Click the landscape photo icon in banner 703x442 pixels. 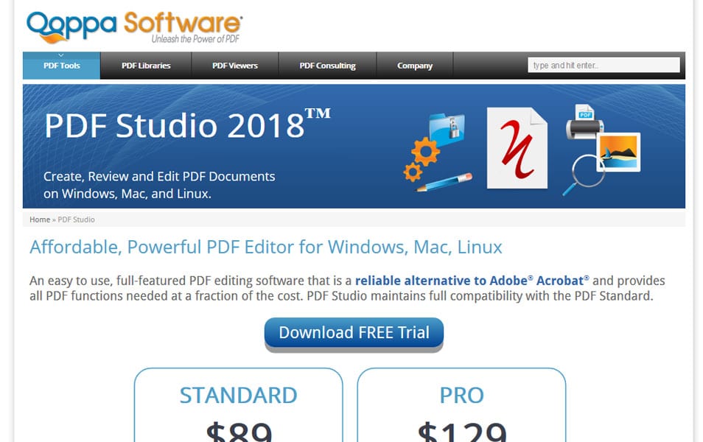tap(618, 152)
